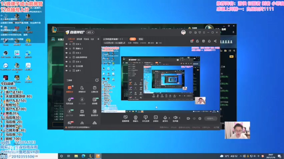Hide the 摄像头 2 source layer
The image size is (284, 159).
[x=66, y=48]
